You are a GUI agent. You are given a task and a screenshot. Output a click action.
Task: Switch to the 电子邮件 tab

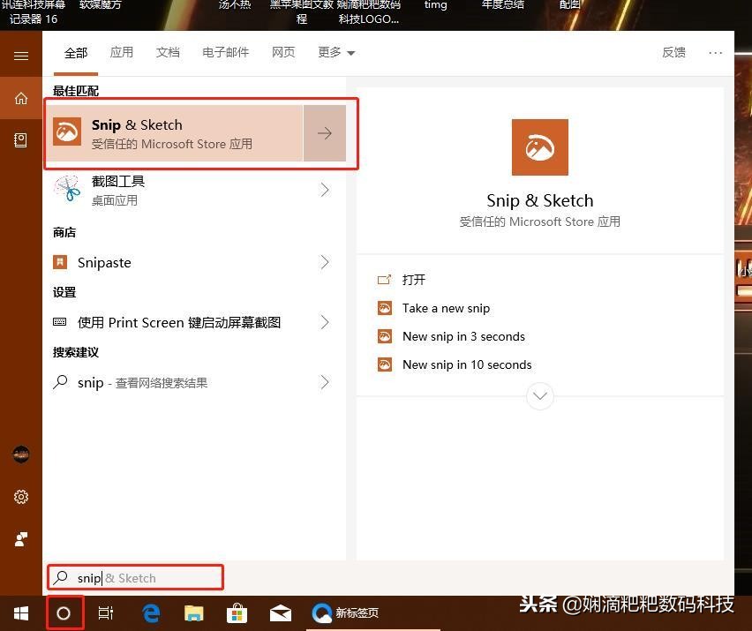point(225,52)
